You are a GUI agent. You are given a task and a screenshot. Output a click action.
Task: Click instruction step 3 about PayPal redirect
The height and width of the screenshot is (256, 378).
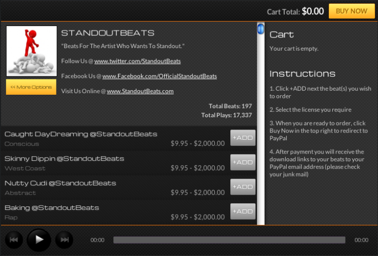pyautogui.click(x=319, y=131)
